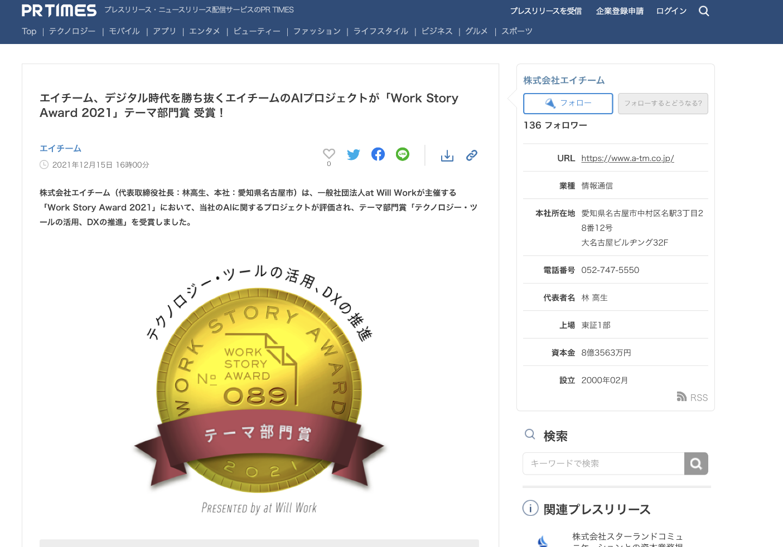Click the article headline text

coord(249,105)
